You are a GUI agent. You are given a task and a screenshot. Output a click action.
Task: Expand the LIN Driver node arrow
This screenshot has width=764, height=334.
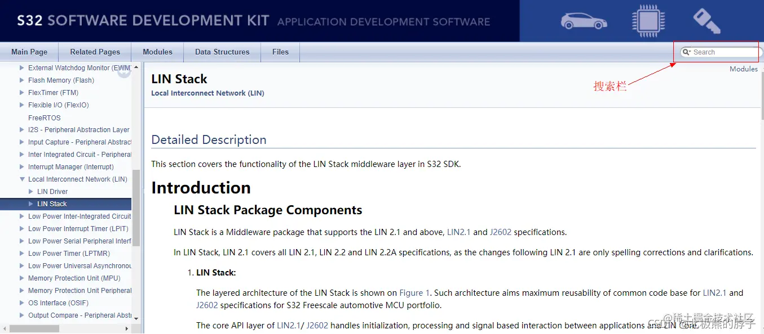[31, 192]
